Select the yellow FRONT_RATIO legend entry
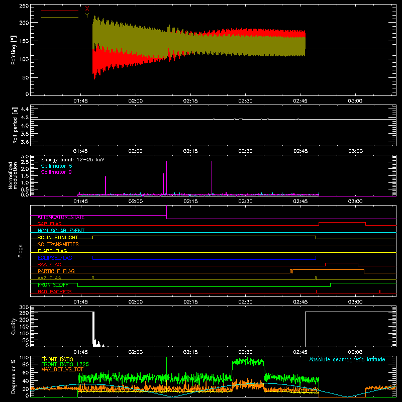This screenshot has width=402, height=402. [57, 359]
